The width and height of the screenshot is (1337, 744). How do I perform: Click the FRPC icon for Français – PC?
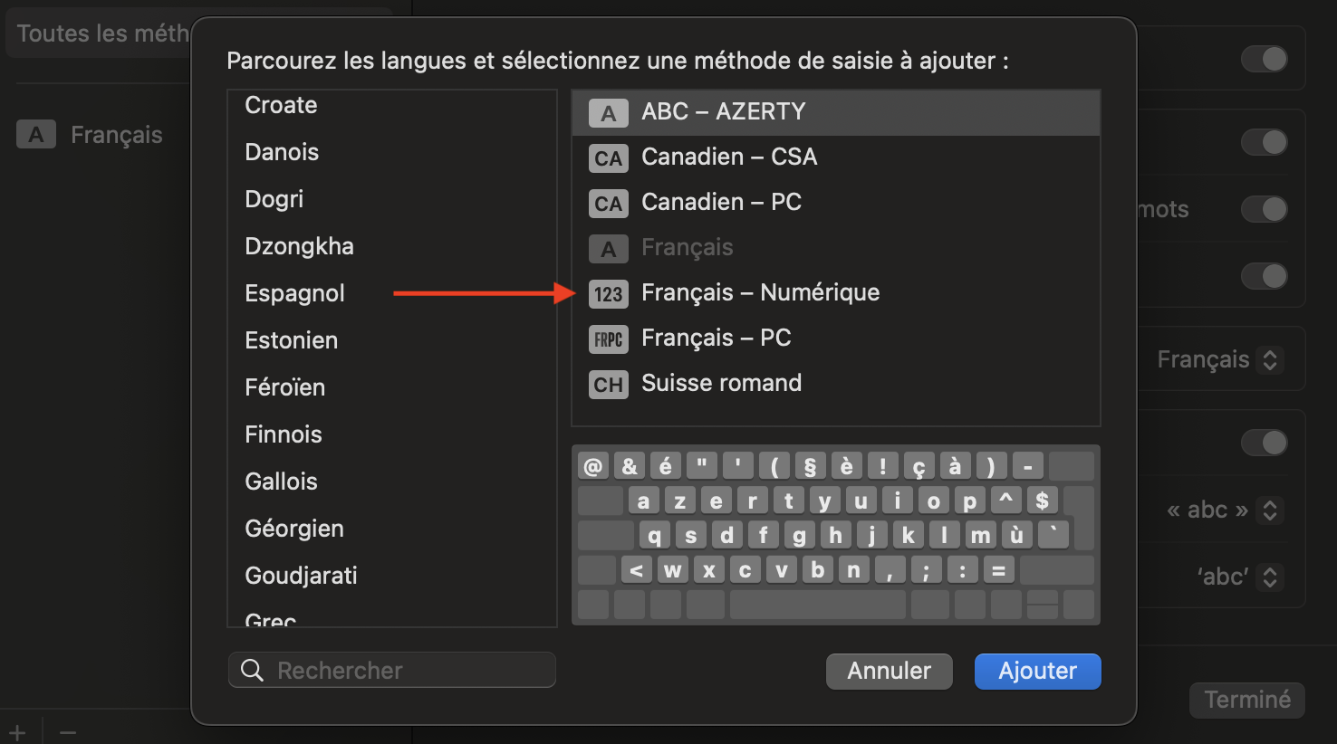point(608,339)
